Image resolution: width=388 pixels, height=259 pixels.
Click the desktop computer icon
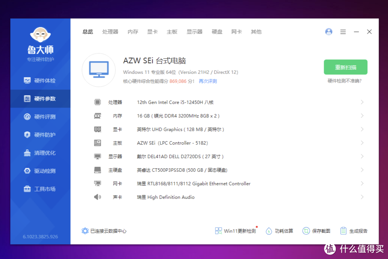pyautogui.click(x=99, y=70)
